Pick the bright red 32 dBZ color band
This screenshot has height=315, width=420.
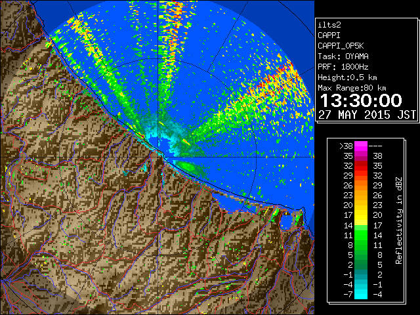pos(361,166)
